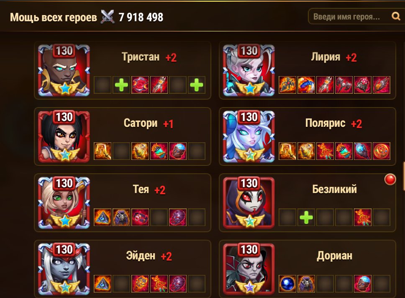The height and width of the screenshot is (298, 405).
Task: Click the blue sphere item in Дориан's row
Action: pyautogui.click(x=287, y=283)
